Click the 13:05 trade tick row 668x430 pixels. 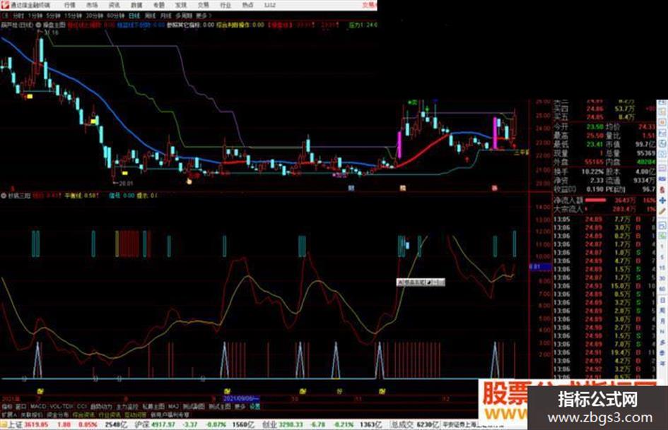coord(604,220)
